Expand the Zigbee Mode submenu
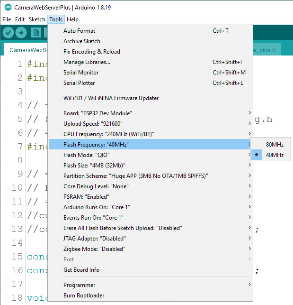 (151, 249)
